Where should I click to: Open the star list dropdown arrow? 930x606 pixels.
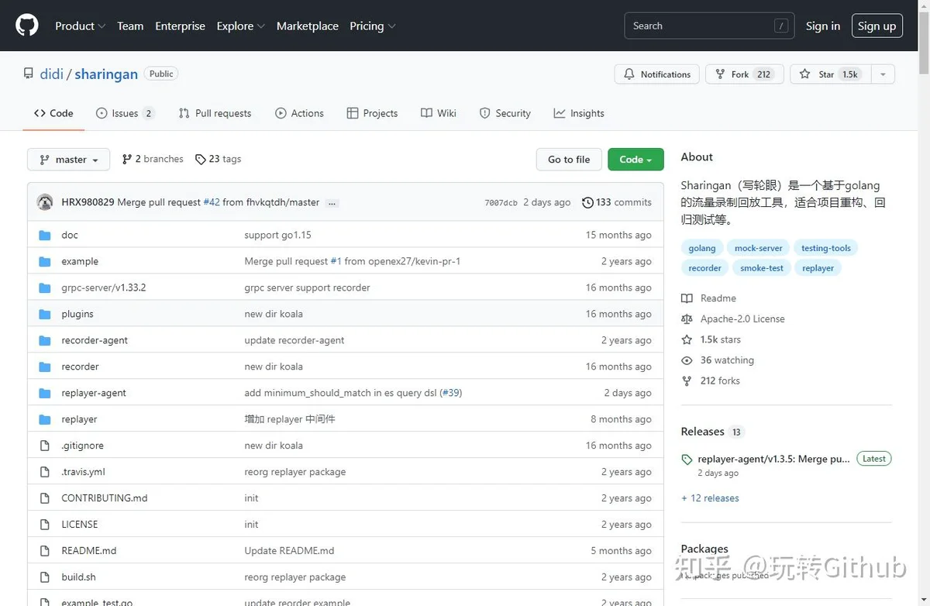883,74
